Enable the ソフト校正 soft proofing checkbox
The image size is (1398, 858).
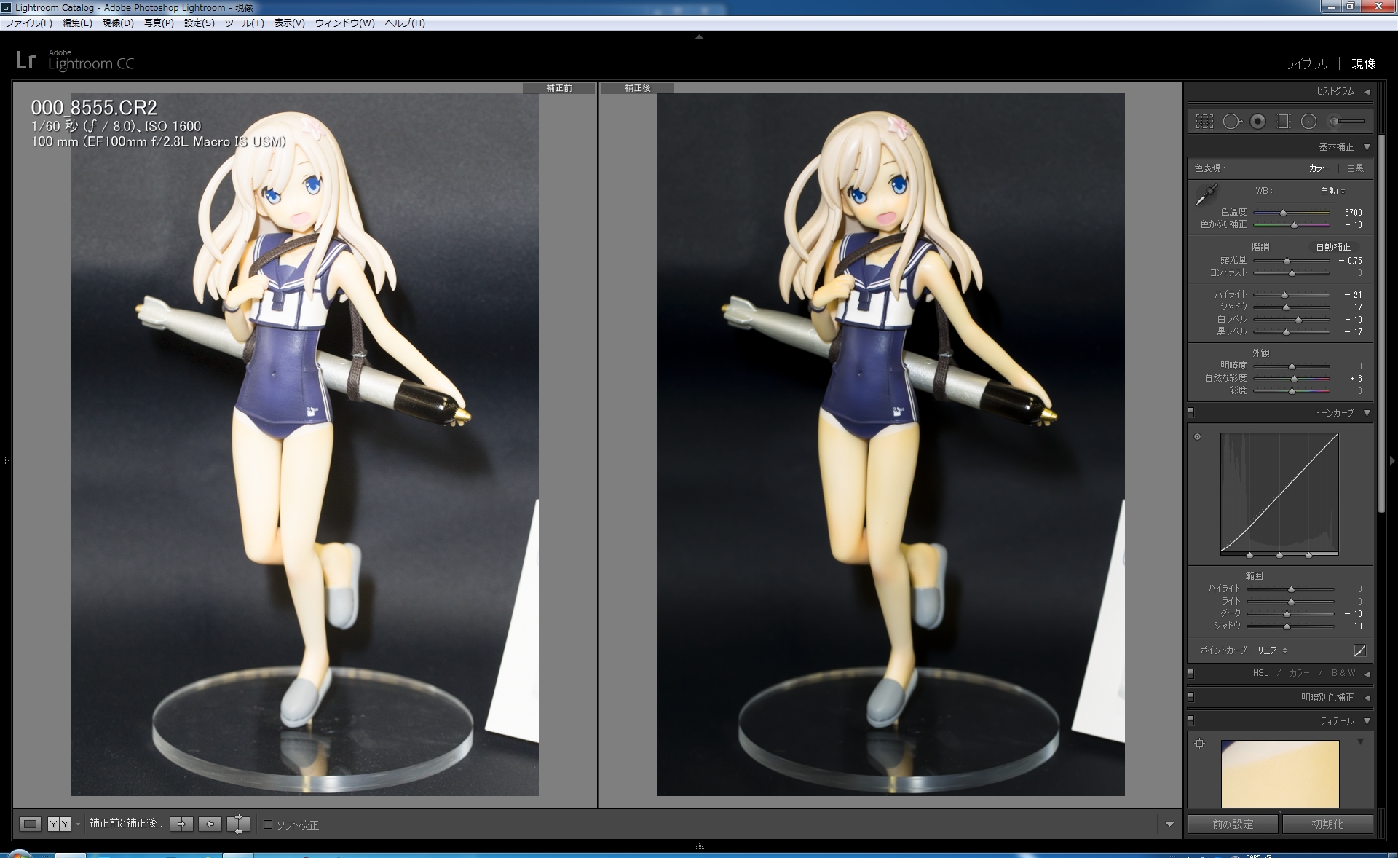(268, 824)
